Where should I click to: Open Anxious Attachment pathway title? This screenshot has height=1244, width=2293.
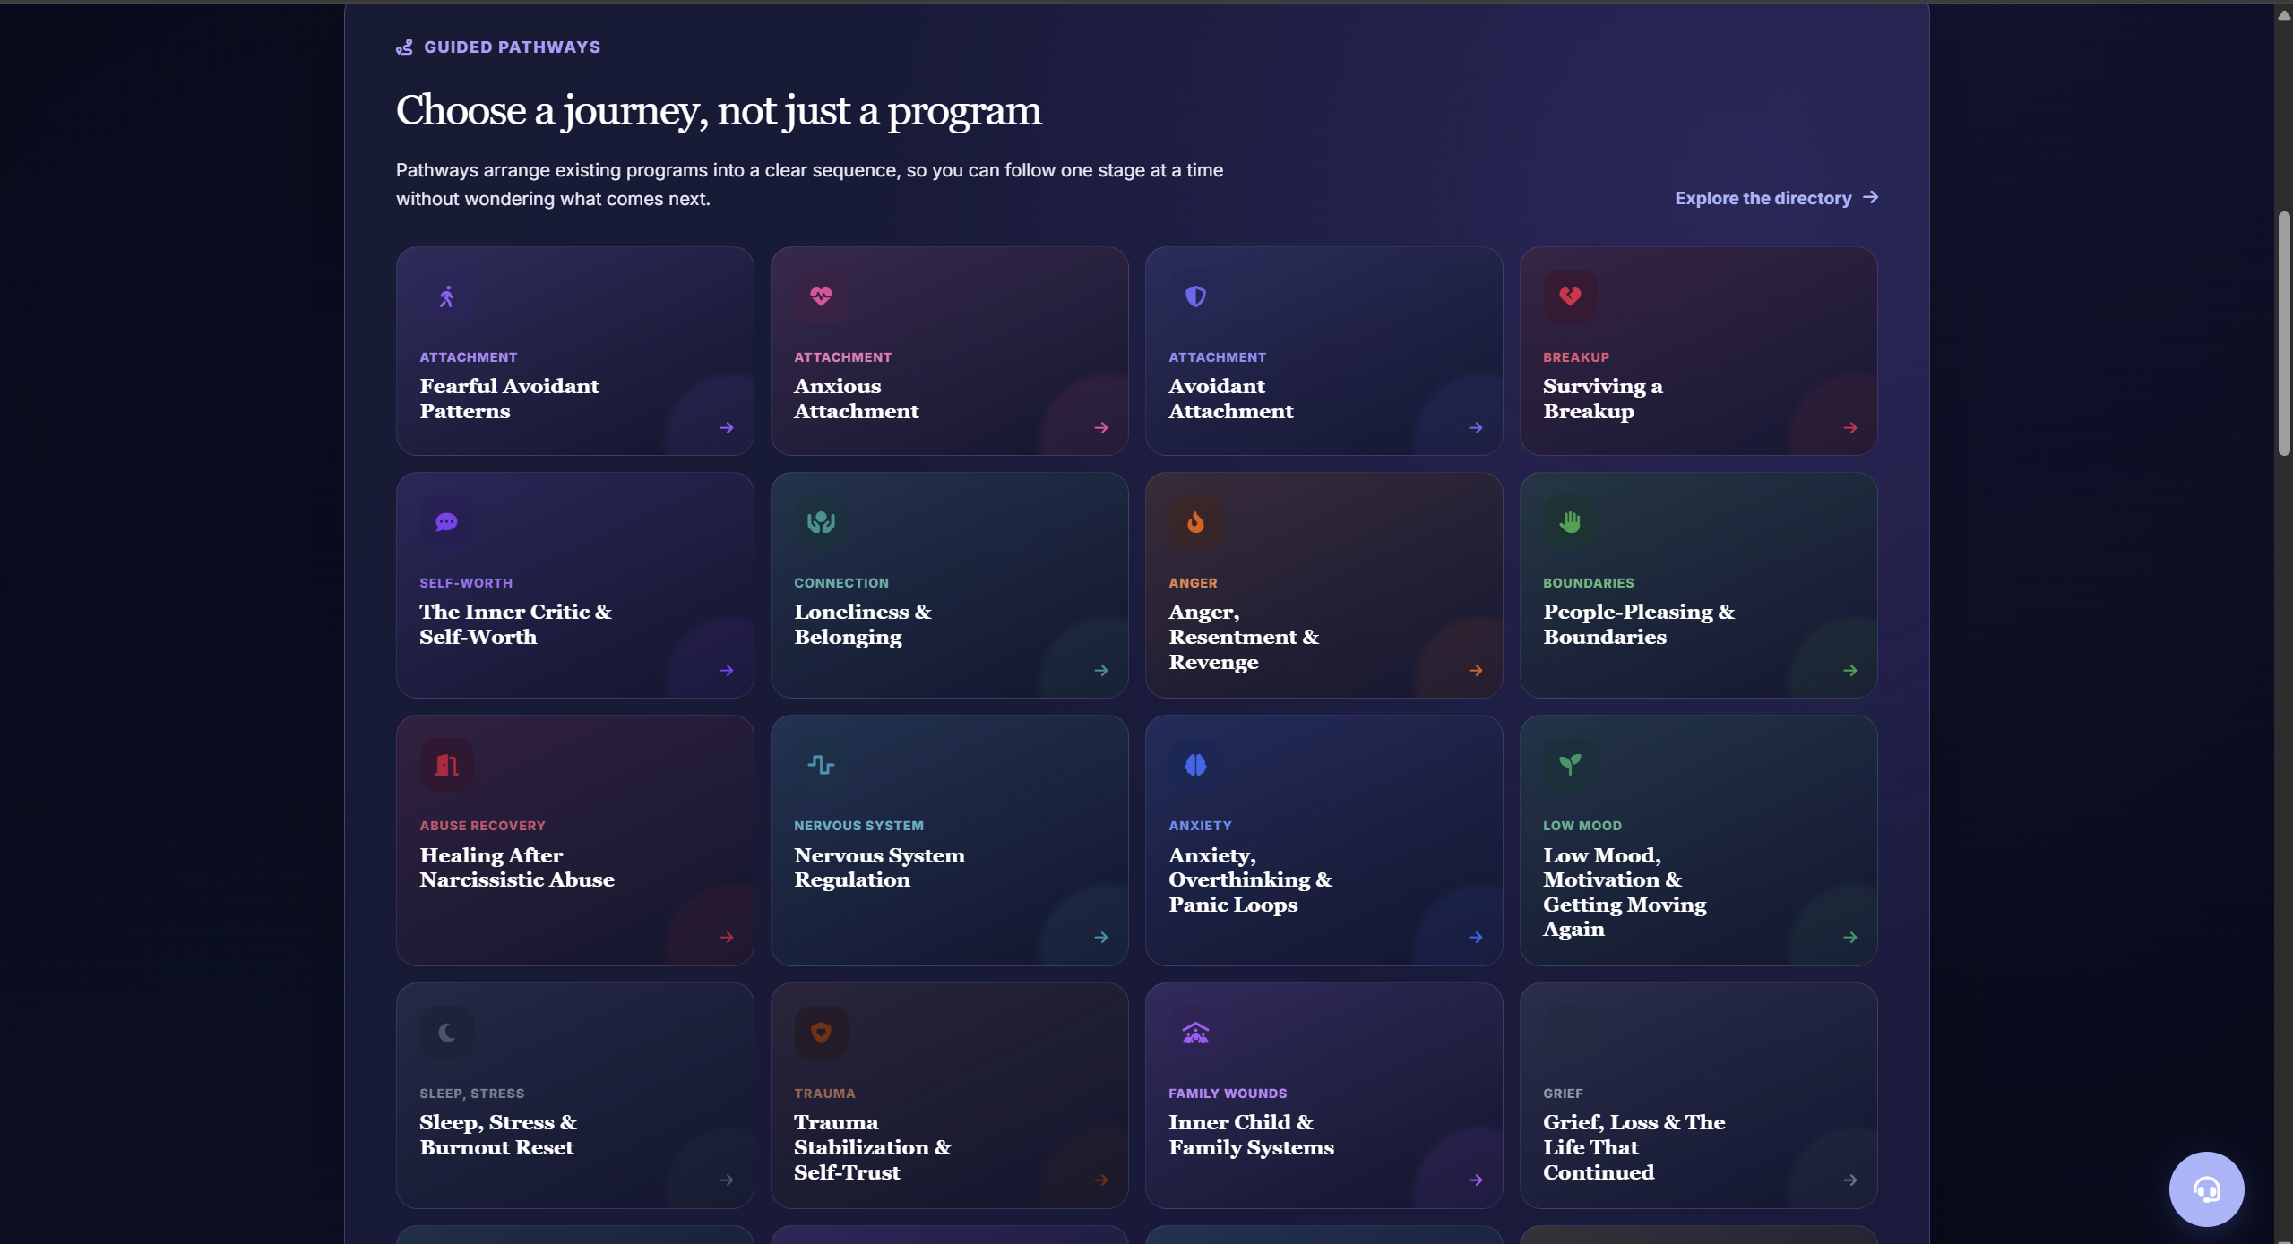[x=856, y=399]
